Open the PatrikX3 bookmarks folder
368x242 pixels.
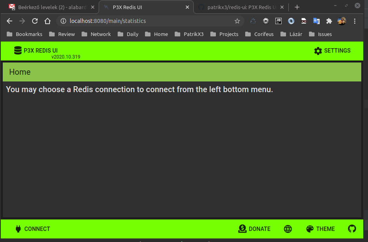(x=189, y=34)
